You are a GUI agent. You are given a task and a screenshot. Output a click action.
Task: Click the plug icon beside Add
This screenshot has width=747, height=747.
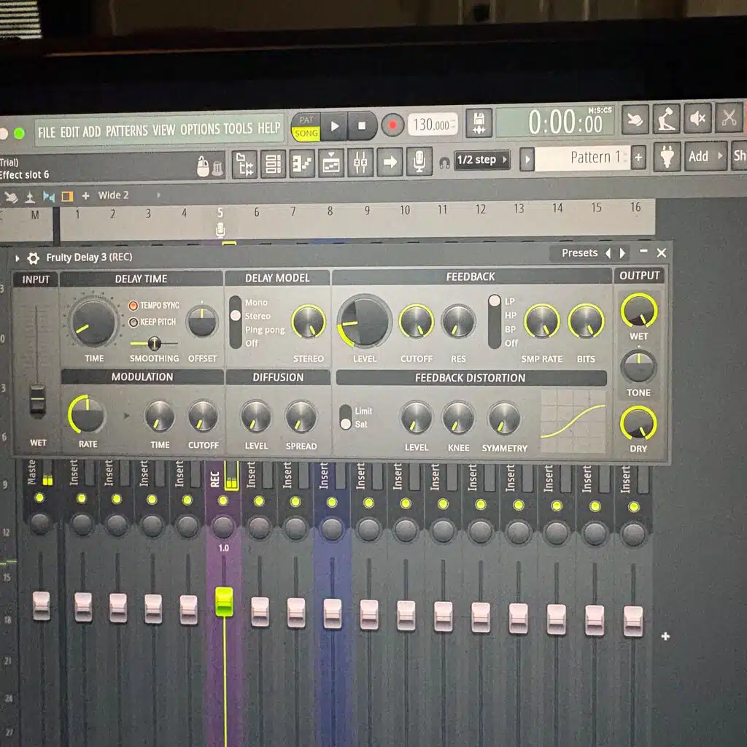(x=667, y=157)
